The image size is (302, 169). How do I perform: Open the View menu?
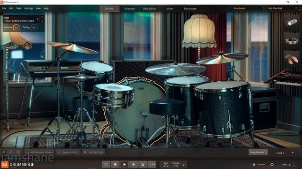38,8
